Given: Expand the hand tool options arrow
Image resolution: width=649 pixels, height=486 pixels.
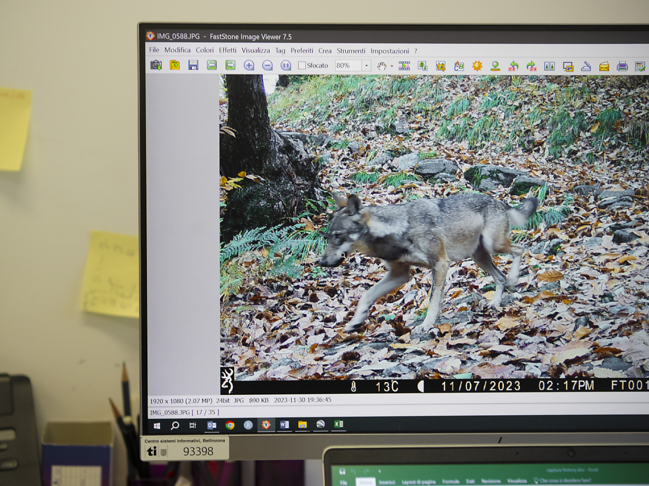Looking at the screenshot, I should coord(392,65).
